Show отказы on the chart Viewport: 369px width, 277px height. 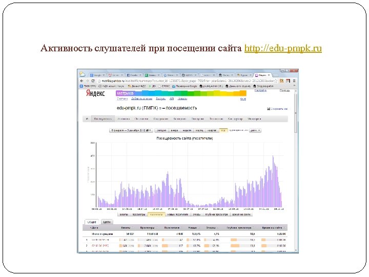196,214
